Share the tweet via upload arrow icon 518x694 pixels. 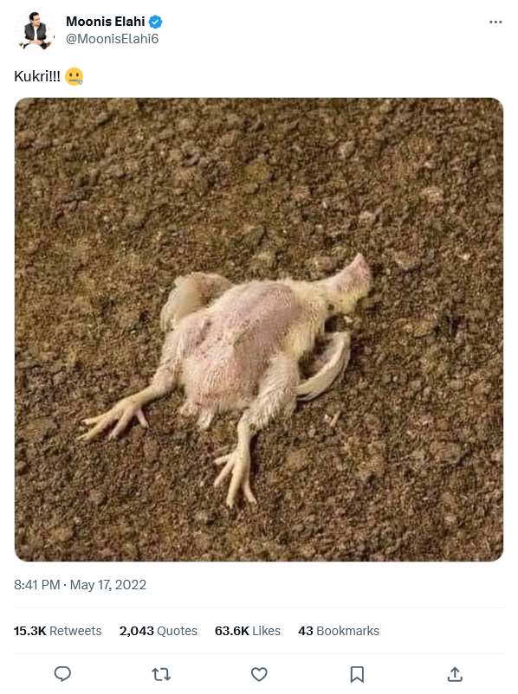tap(455, 674)
